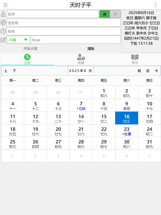Select August 1 初八 cell
Screen dimensions: 161x215
point(104,92)
